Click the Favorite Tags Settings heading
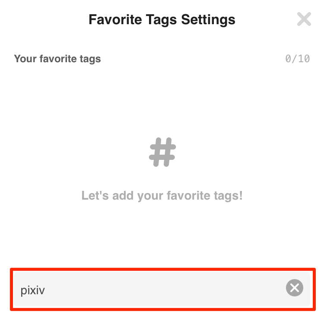The height and width of the screenshot is (318, 324). click(162, 20)
